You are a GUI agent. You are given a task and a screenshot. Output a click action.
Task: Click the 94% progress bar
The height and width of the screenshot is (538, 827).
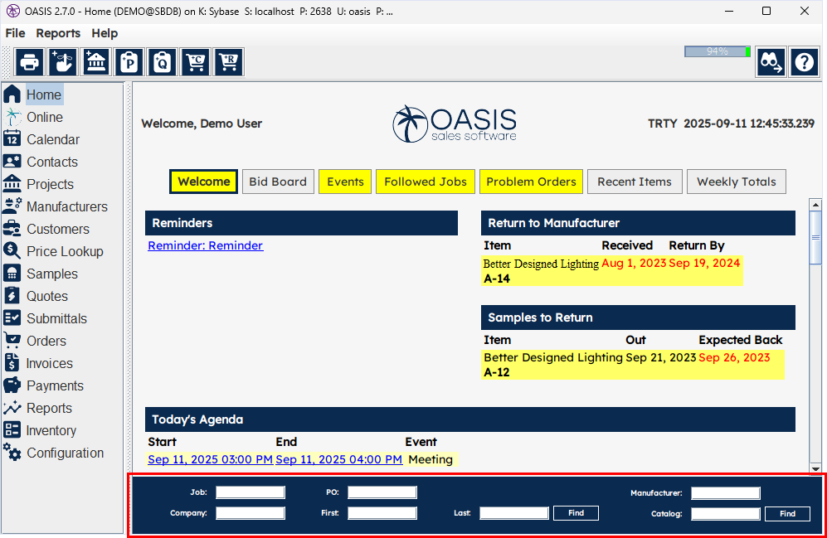(x=717, y=51)
